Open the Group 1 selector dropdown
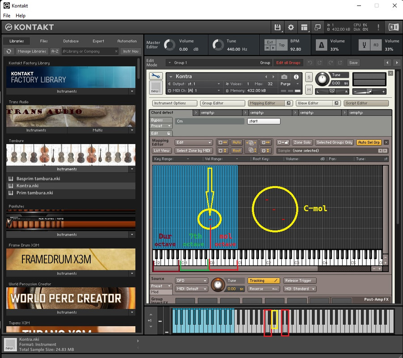Viewport: 403px width, 358px height. pyautogui.click(x=218, y=63)
